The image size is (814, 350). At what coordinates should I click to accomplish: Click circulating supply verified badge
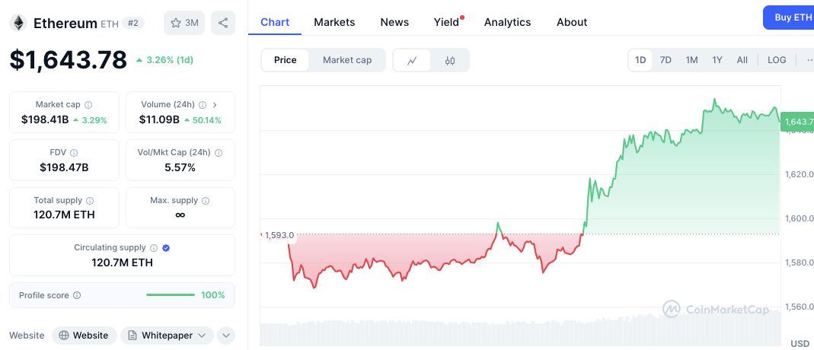166,247
